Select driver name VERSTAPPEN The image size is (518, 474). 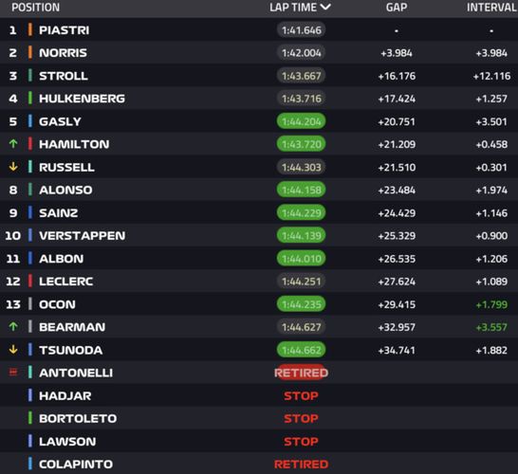pos(83,235)
